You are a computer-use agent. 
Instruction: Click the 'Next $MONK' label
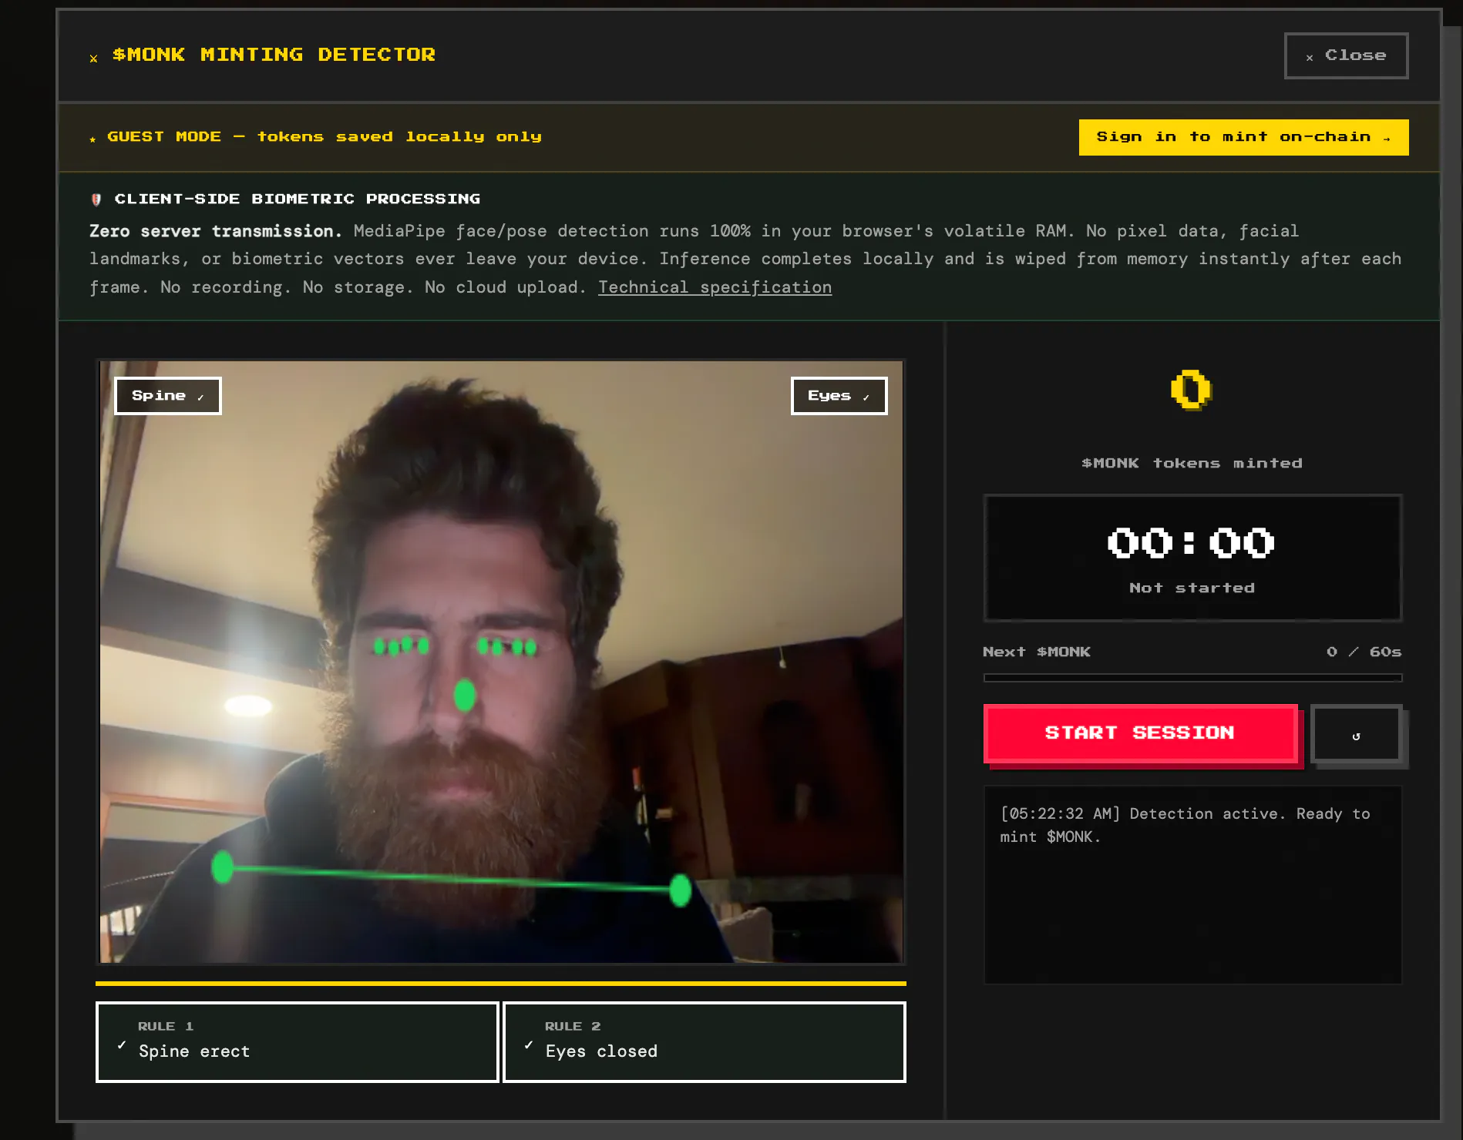pos(1037,652)
